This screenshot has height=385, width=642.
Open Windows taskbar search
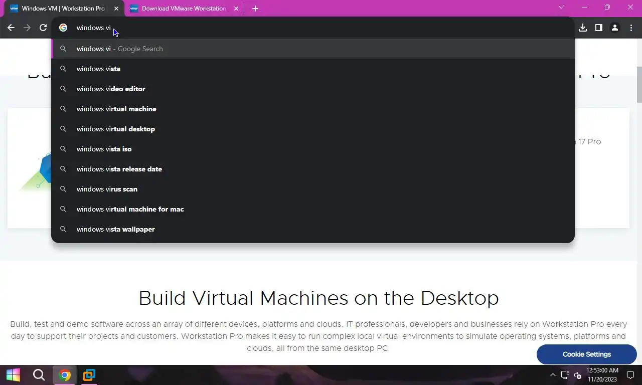point(39,374)
